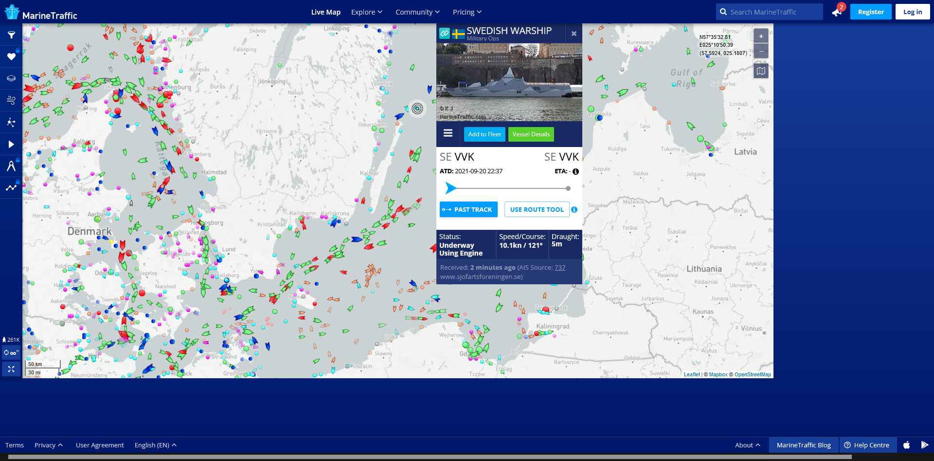Expand the English (EN) language selector
The height and width of the screenshot is (461, 934).
pos(155,445)
